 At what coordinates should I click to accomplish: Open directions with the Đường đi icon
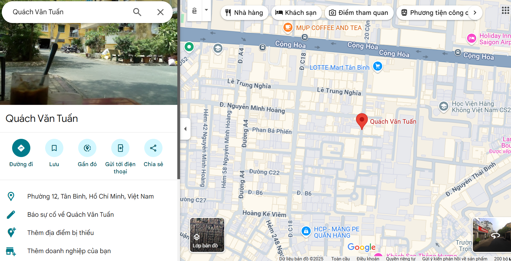tap(21, 148)
